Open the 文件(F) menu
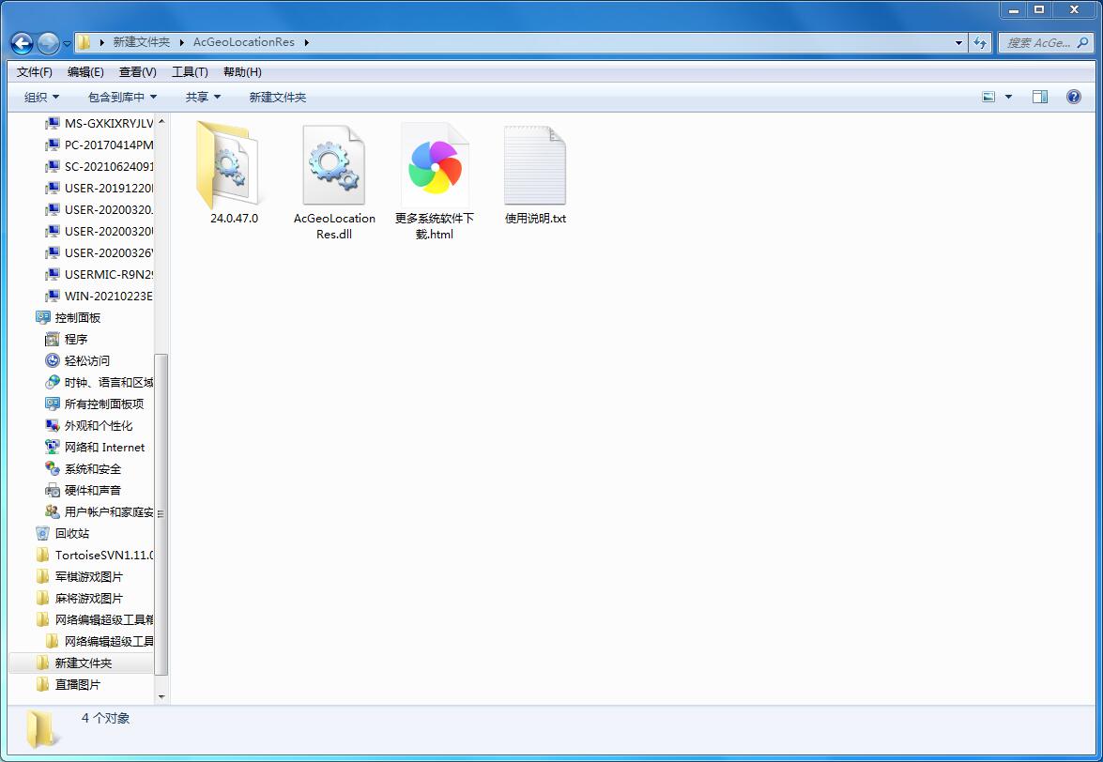 pyautogui.click(x=35, y=71)
